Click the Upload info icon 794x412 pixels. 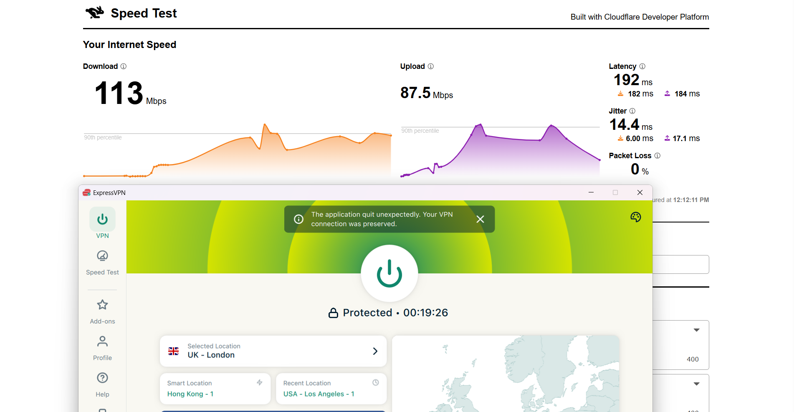pos(431,66)
